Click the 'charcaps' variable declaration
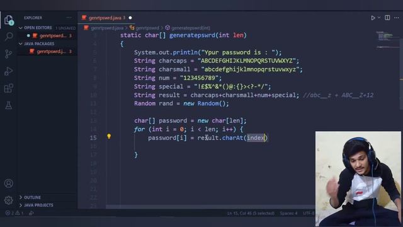This screenshot has width=403, height=227. click(x=173, y=61)
